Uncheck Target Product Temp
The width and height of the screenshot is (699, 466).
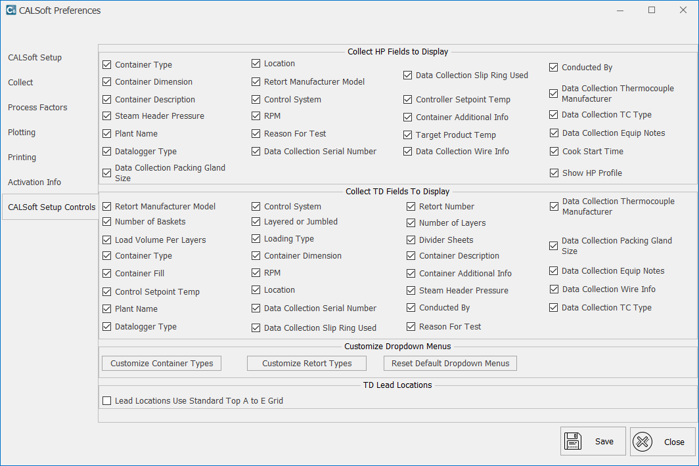408,135
